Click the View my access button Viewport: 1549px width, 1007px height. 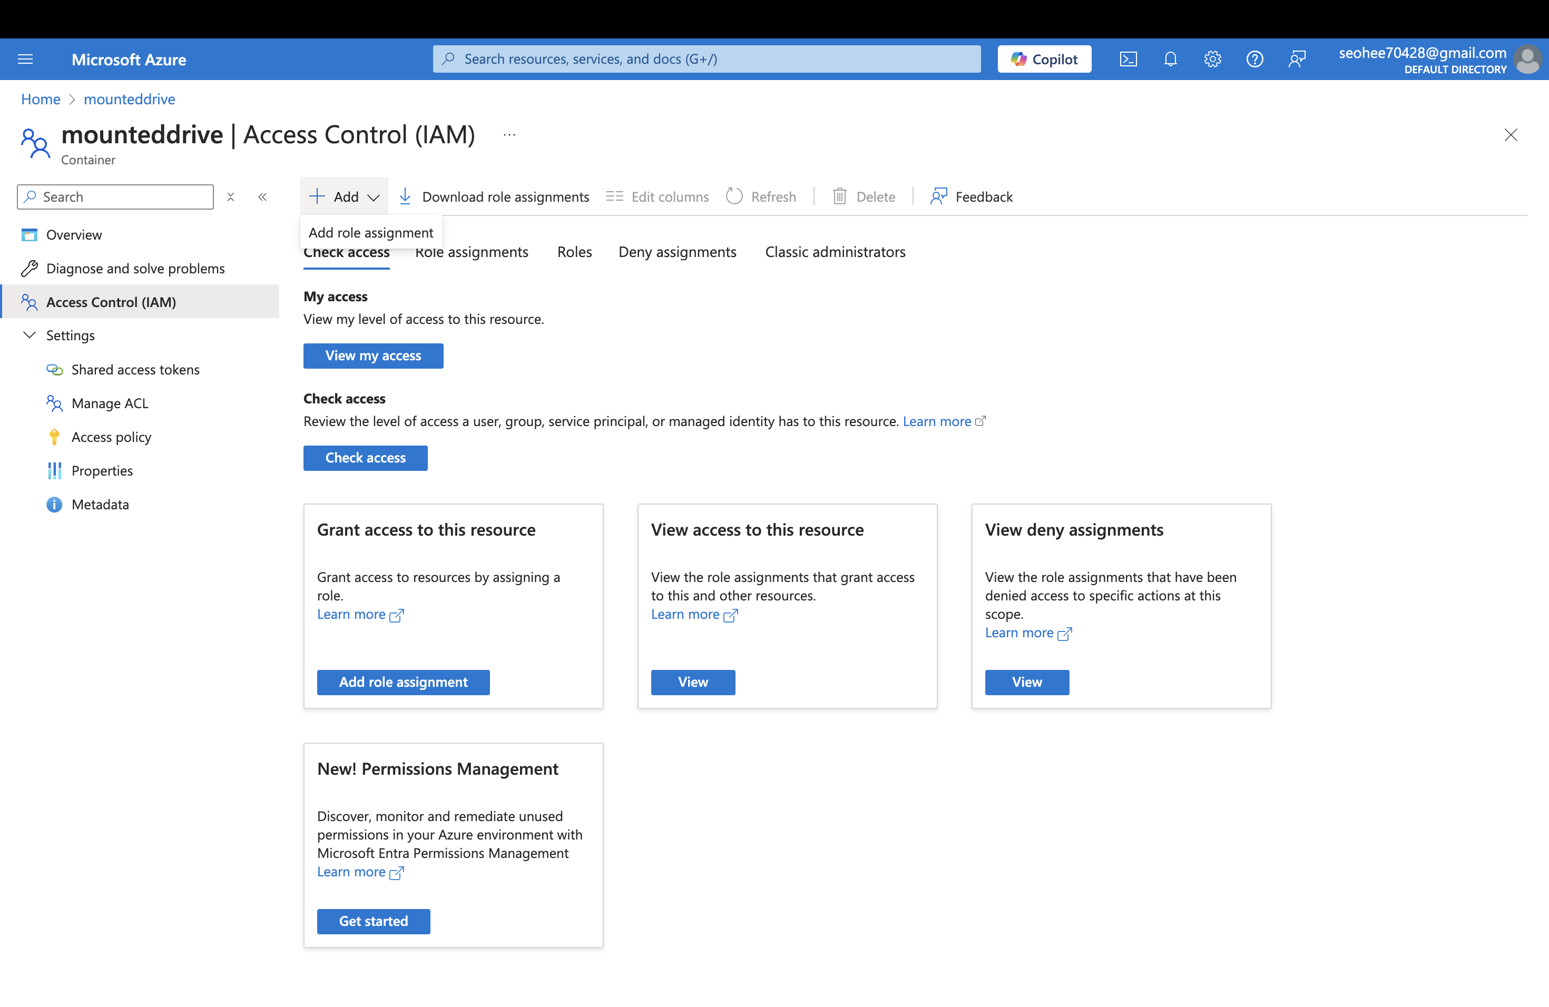(372, 354)
